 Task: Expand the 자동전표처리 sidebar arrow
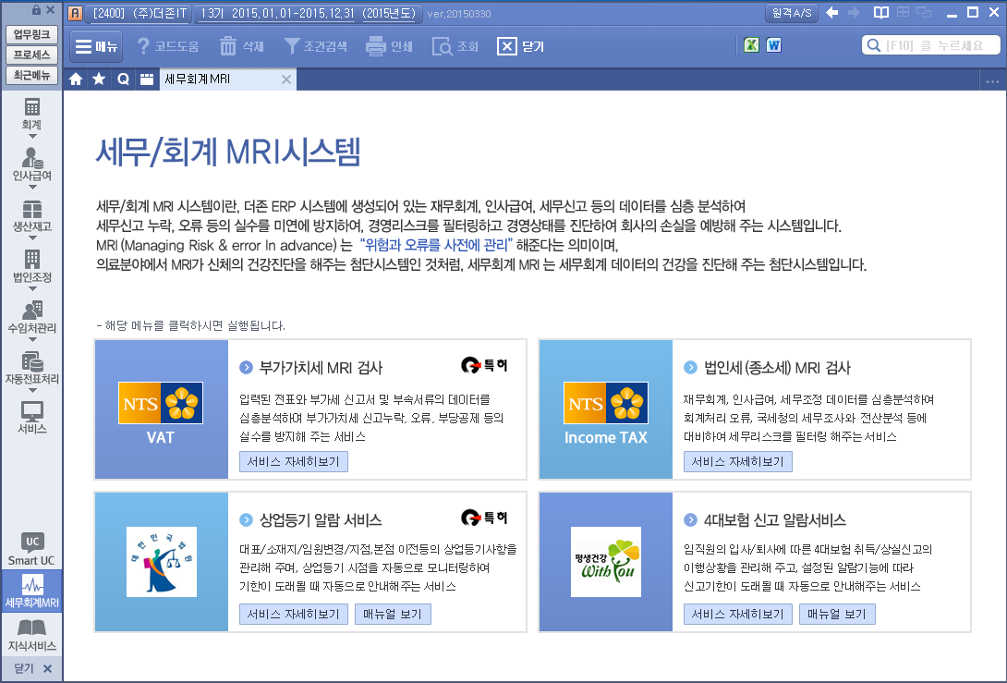(x=31, y=389)
